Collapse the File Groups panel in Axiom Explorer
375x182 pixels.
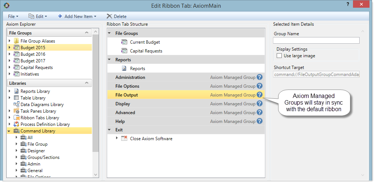tap(87, 33)
